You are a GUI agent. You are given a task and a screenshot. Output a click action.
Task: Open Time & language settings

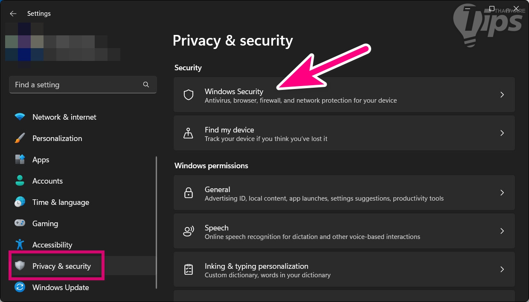tap(61, 202)
